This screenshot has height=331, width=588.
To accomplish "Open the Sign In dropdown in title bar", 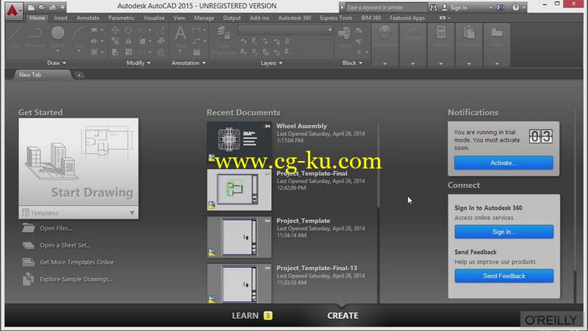I will [490, 7].
